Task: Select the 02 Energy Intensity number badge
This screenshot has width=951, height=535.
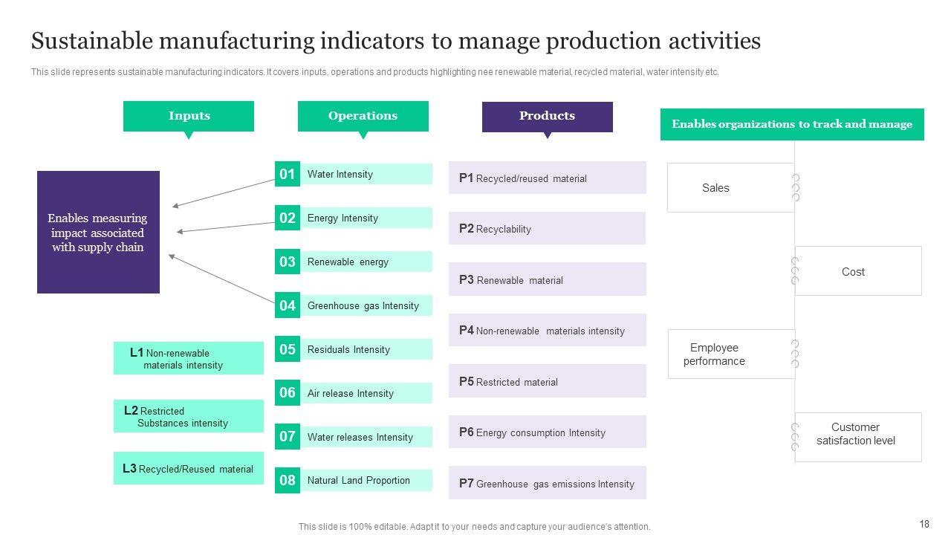Action: tap(288, 218)
